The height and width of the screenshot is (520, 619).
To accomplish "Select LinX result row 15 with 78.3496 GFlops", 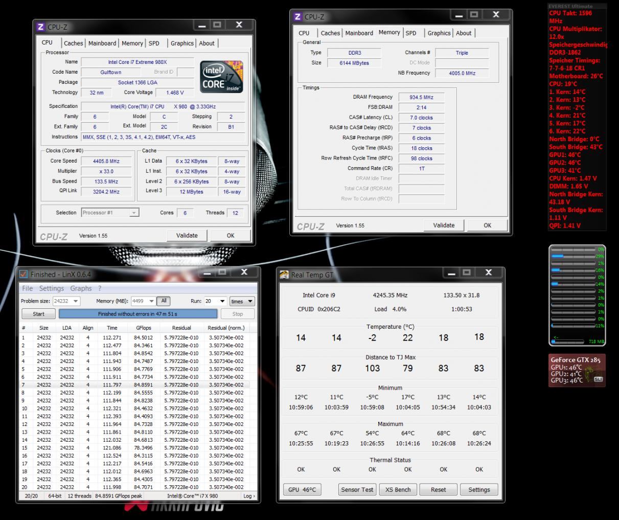I will click(134, 448).
